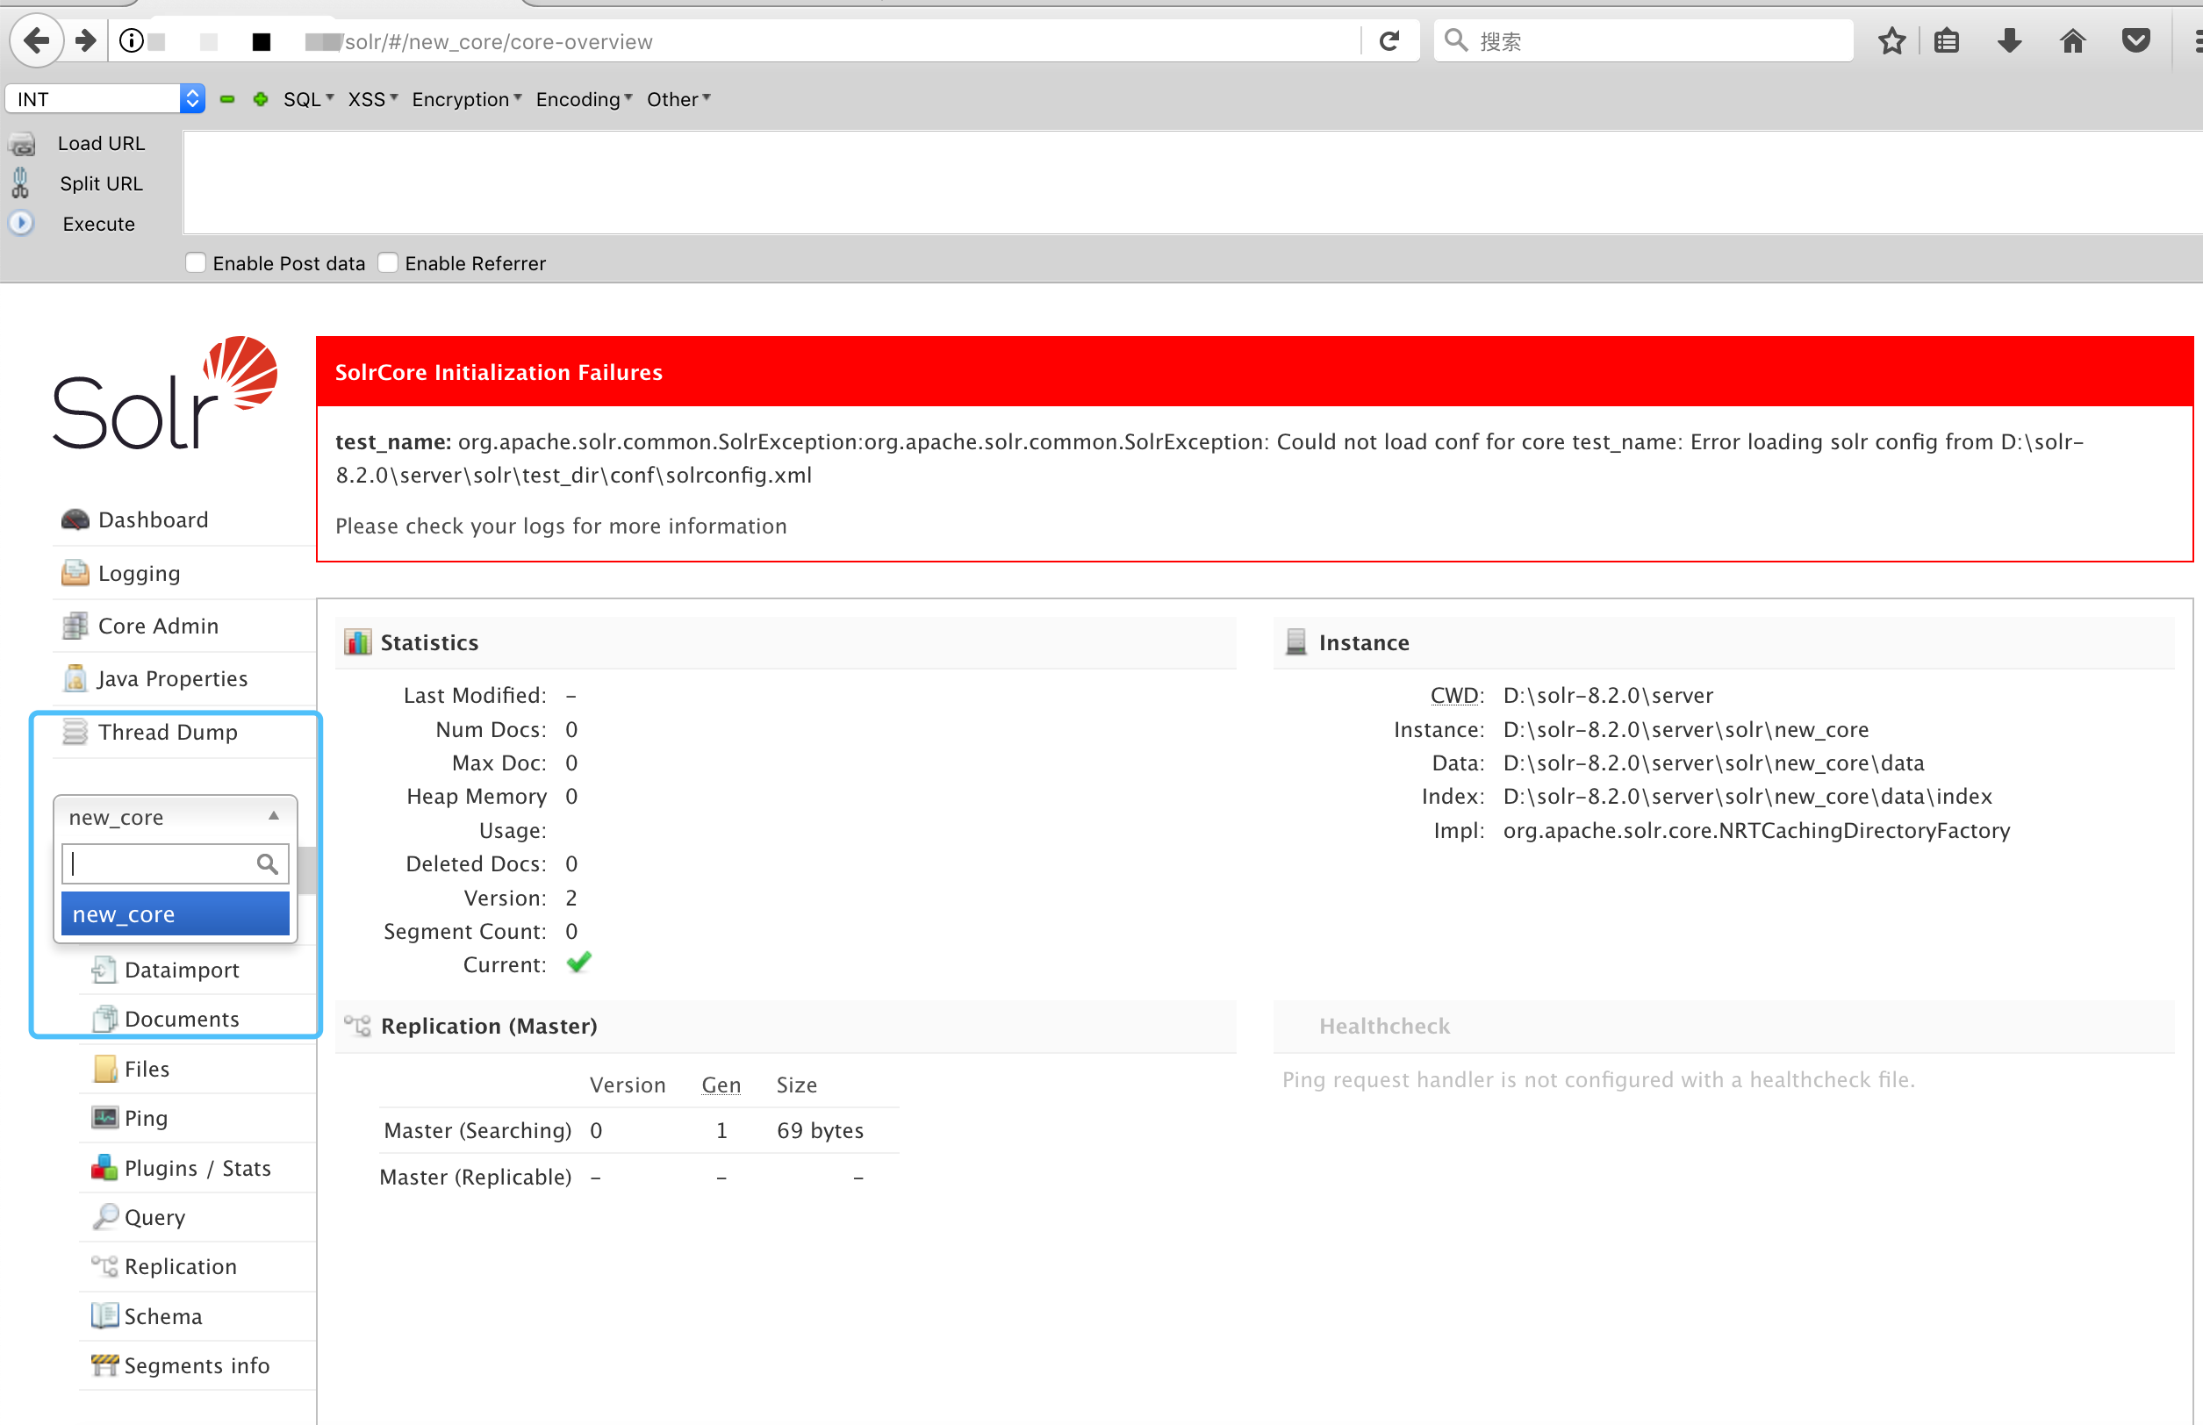Click the green Current checkmark
This screenshot has height=1425, width=2203.
(x=578, y=963)
